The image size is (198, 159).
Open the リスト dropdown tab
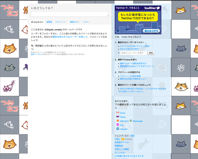[87, 22]
